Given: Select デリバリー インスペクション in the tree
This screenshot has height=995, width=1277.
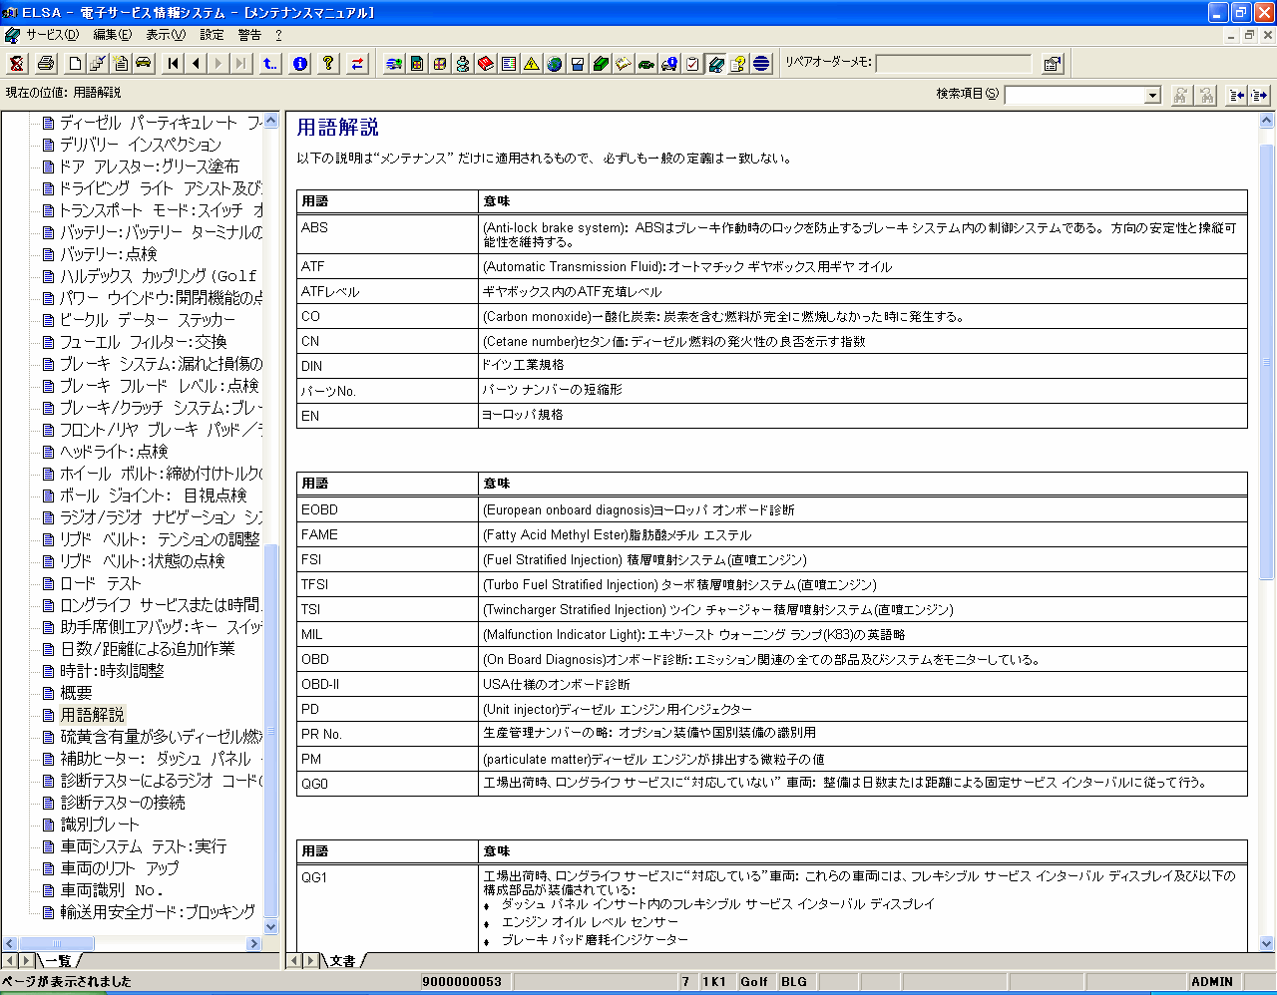Looking at the screenshot, I should coord(140,145).
